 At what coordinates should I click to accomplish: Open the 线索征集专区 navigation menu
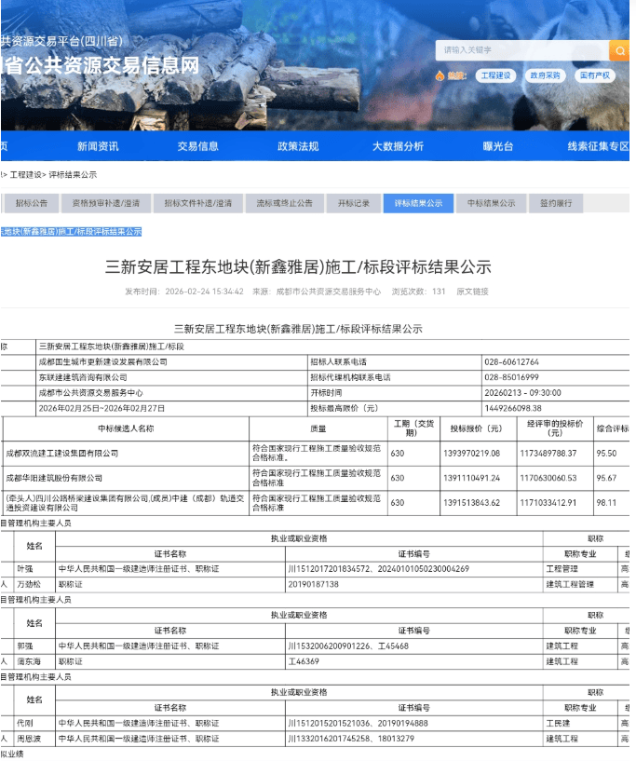[598, 146]
